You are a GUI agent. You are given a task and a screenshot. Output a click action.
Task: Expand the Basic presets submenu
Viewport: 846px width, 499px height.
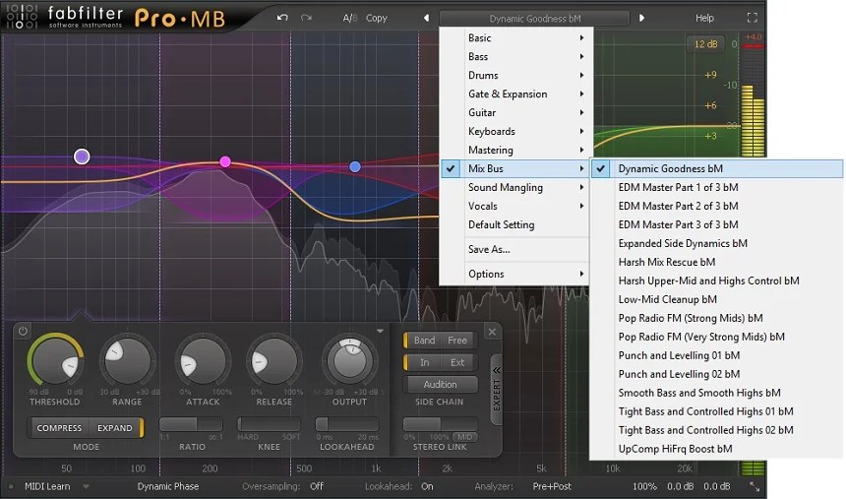tap(516, 37)
